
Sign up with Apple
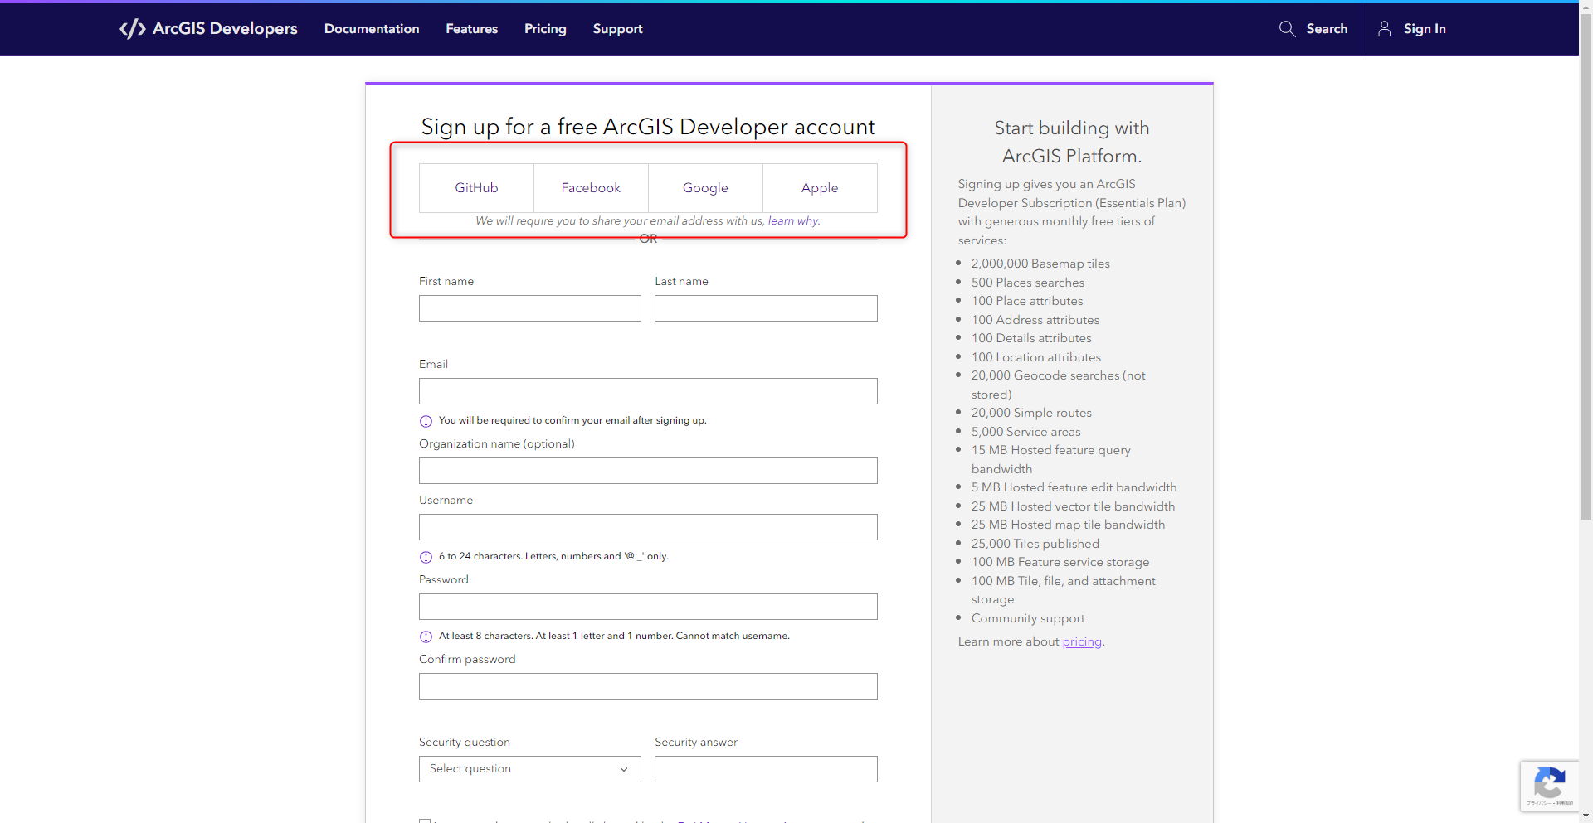pyautogui.click(x=820, y=188)
